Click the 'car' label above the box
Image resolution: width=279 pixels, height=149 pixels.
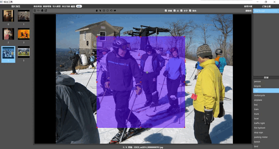click(99, 35)
